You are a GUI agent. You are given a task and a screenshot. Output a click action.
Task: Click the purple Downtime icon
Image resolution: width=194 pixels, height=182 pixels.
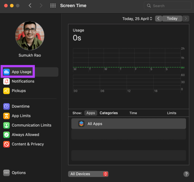6,106
